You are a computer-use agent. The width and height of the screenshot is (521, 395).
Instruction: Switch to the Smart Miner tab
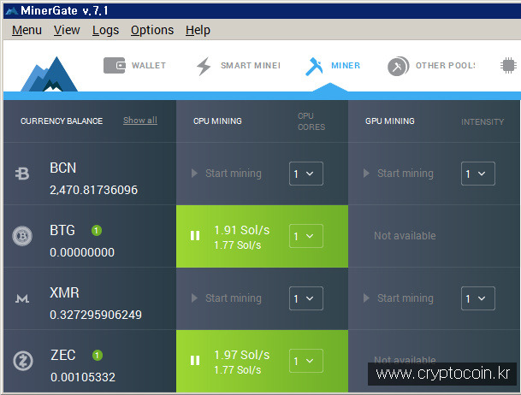(238, 66)
